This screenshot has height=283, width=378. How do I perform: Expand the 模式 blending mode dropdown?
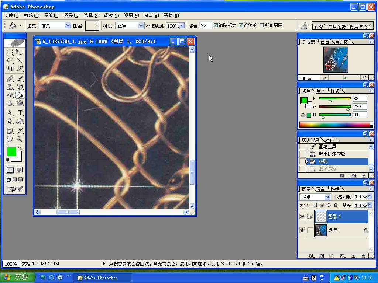coord(141,25)
